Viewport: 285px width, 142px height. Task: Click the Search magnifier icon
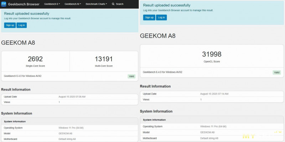click(113, 4)
